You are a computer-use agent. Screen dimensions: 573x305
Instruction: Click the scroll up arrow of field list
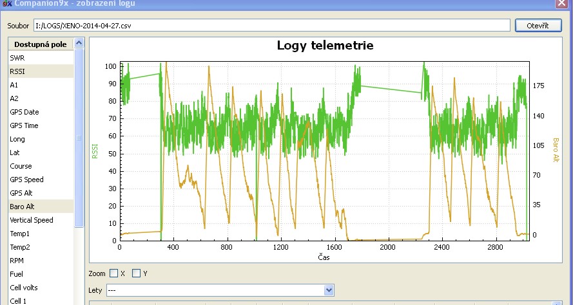pyautogui.click(x=79, y=43)
